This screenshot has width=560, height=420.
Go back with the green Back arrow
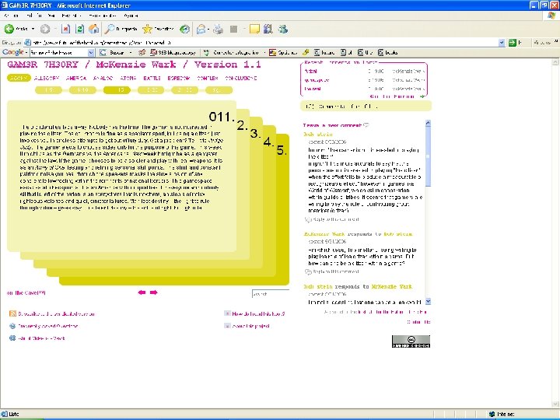(9, 29)
